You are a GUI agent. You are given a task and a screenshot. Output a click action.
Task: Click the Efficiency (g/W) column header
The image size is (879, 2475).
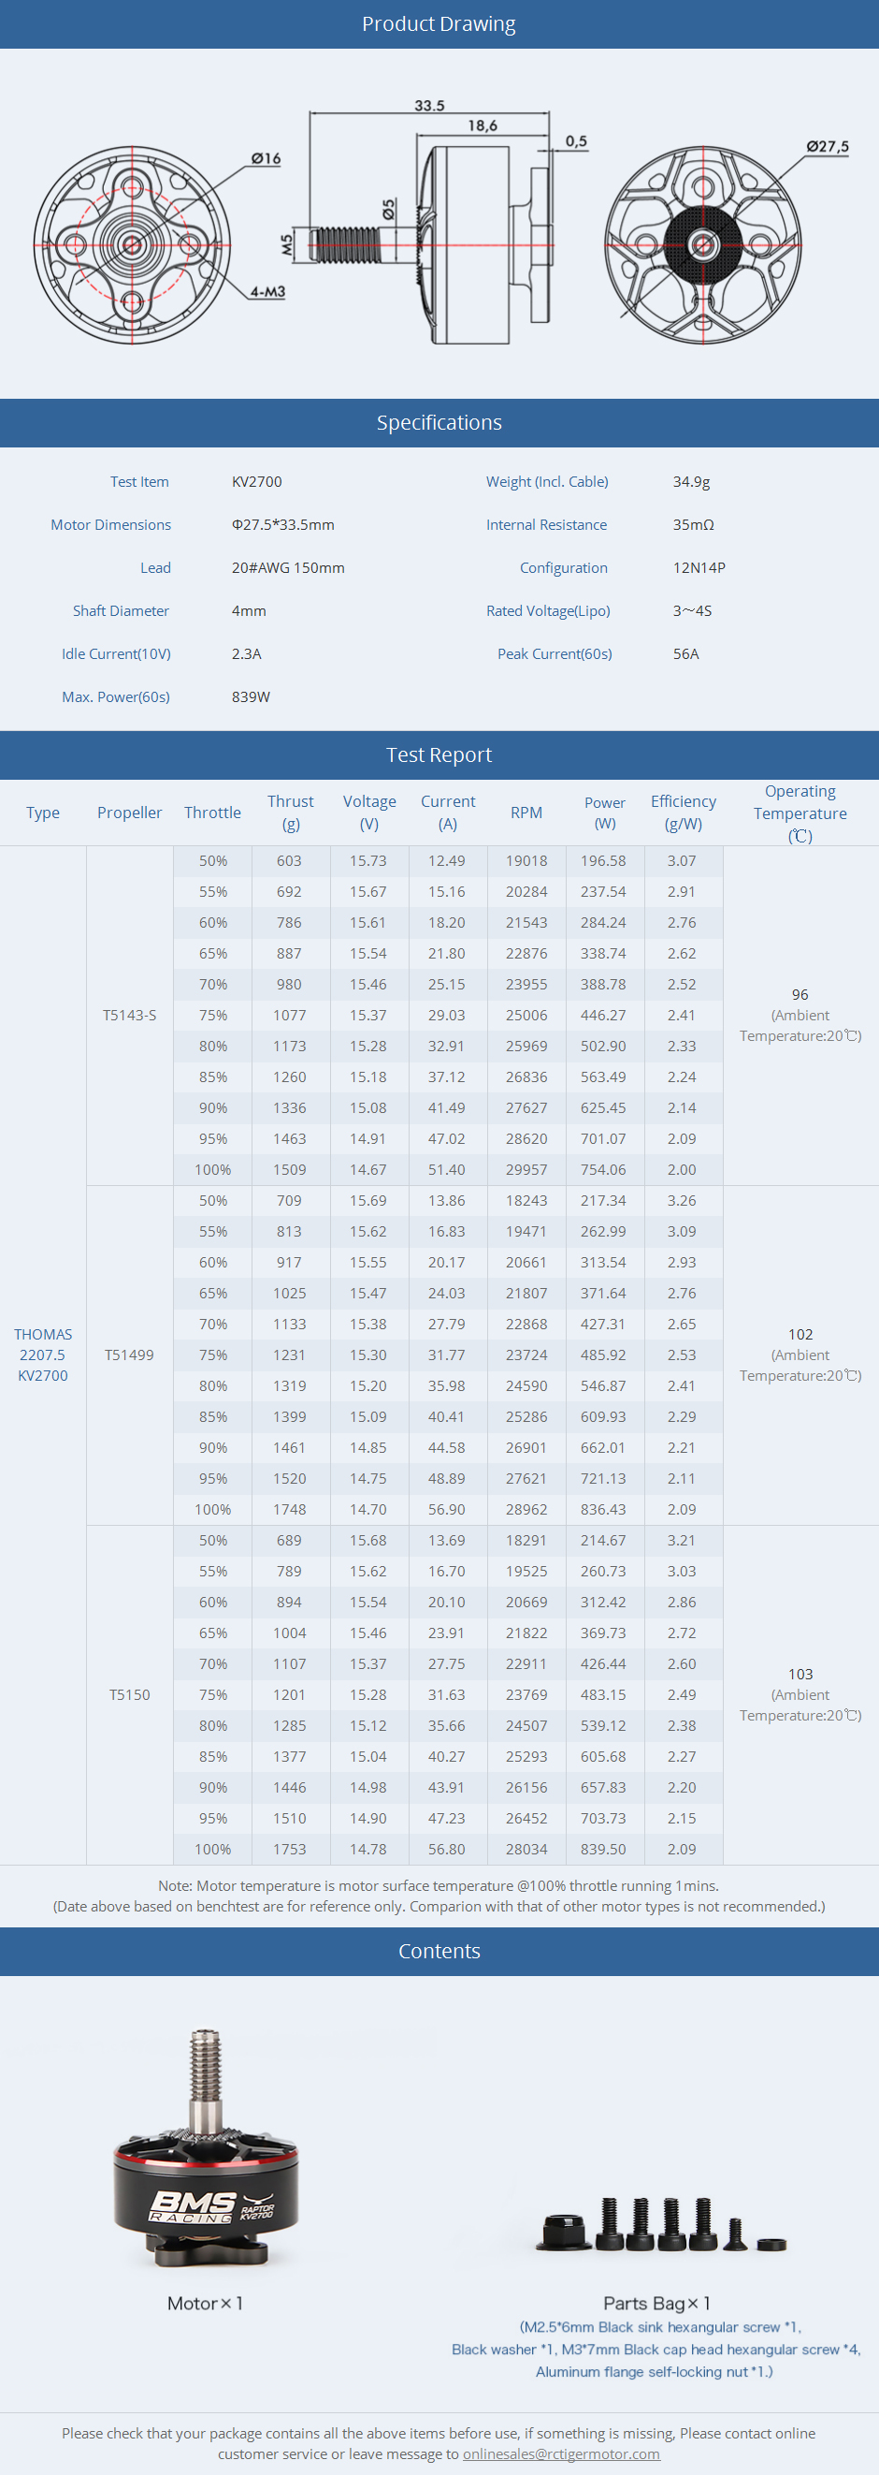tap(684, 813)
